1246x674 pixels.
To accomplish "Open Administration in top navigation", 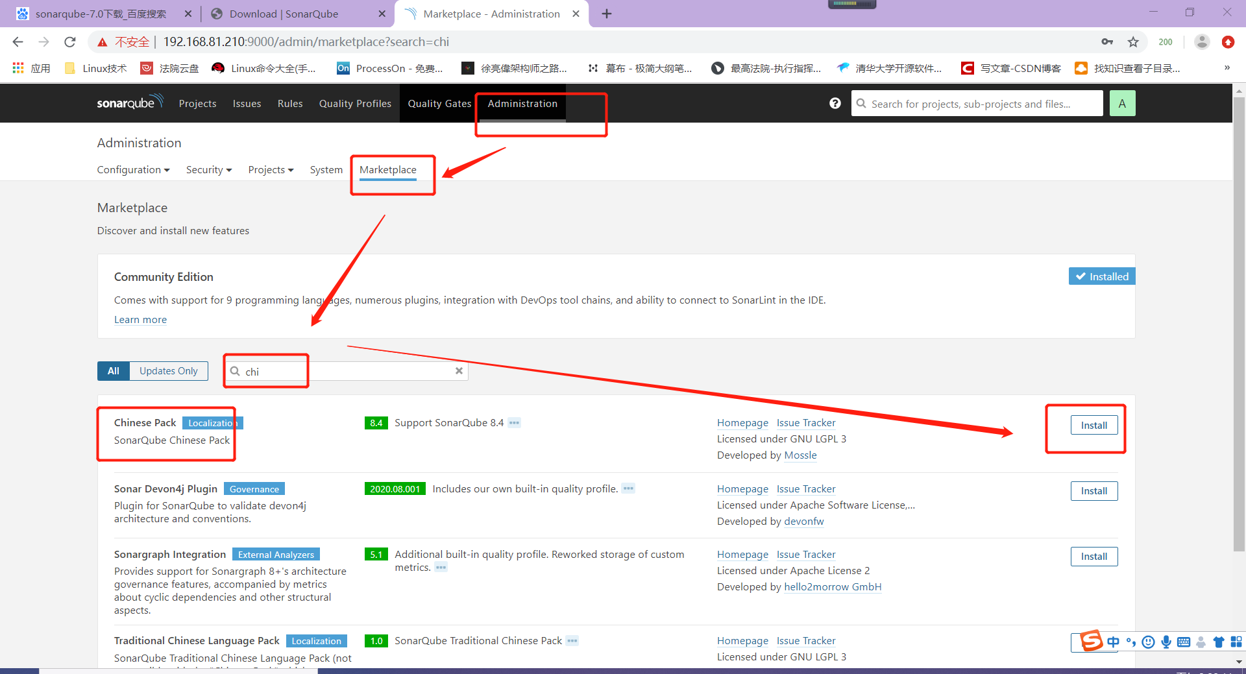I will [x=522, y=104].
